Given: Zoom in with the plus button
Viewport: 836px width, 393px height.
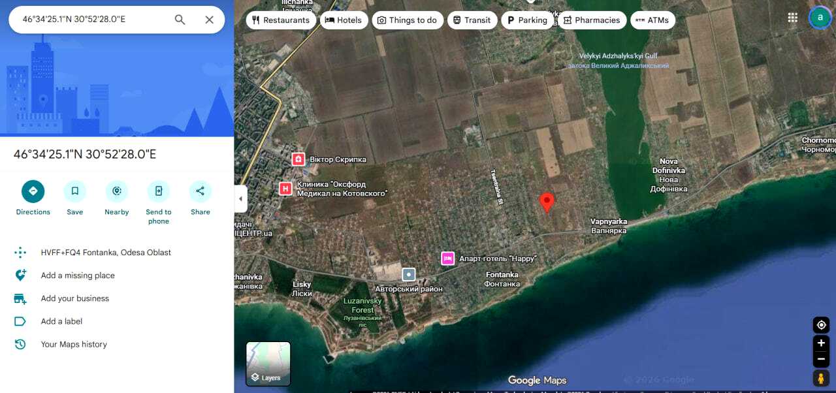Looking at the screenshot, I should pyautogui.click(x=821, y=343).
